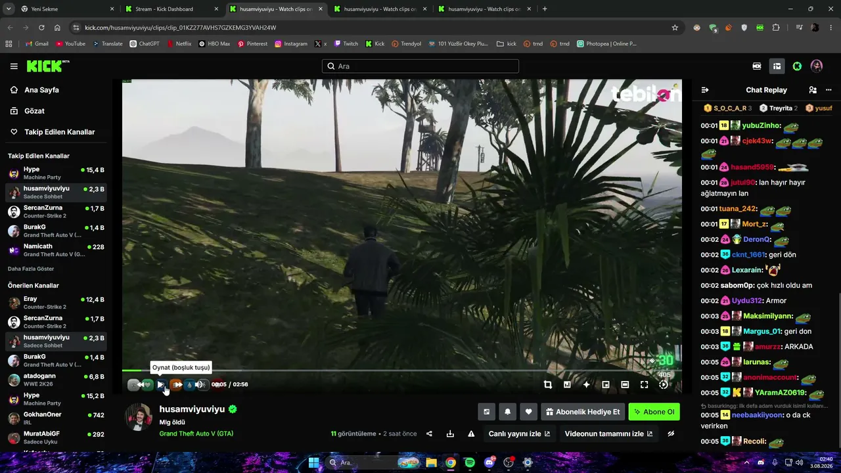Viewport: 841px width, 473px height.
Task: Open the profile avatar menu
Action: tap(817, 66)
